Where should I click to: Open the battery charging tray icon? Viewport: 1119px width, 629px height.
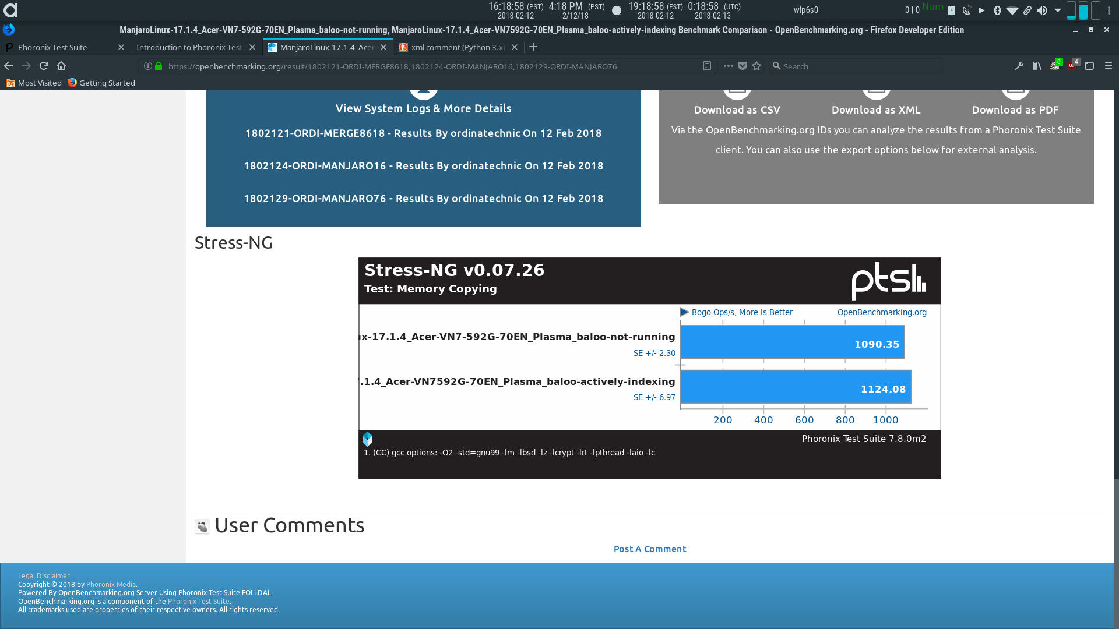952,10
